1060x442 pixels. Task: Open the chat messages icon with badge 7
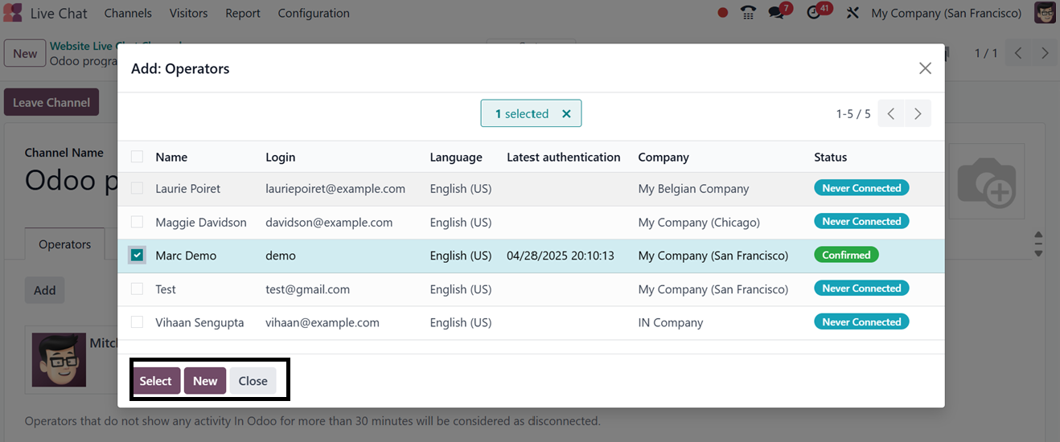777,13
